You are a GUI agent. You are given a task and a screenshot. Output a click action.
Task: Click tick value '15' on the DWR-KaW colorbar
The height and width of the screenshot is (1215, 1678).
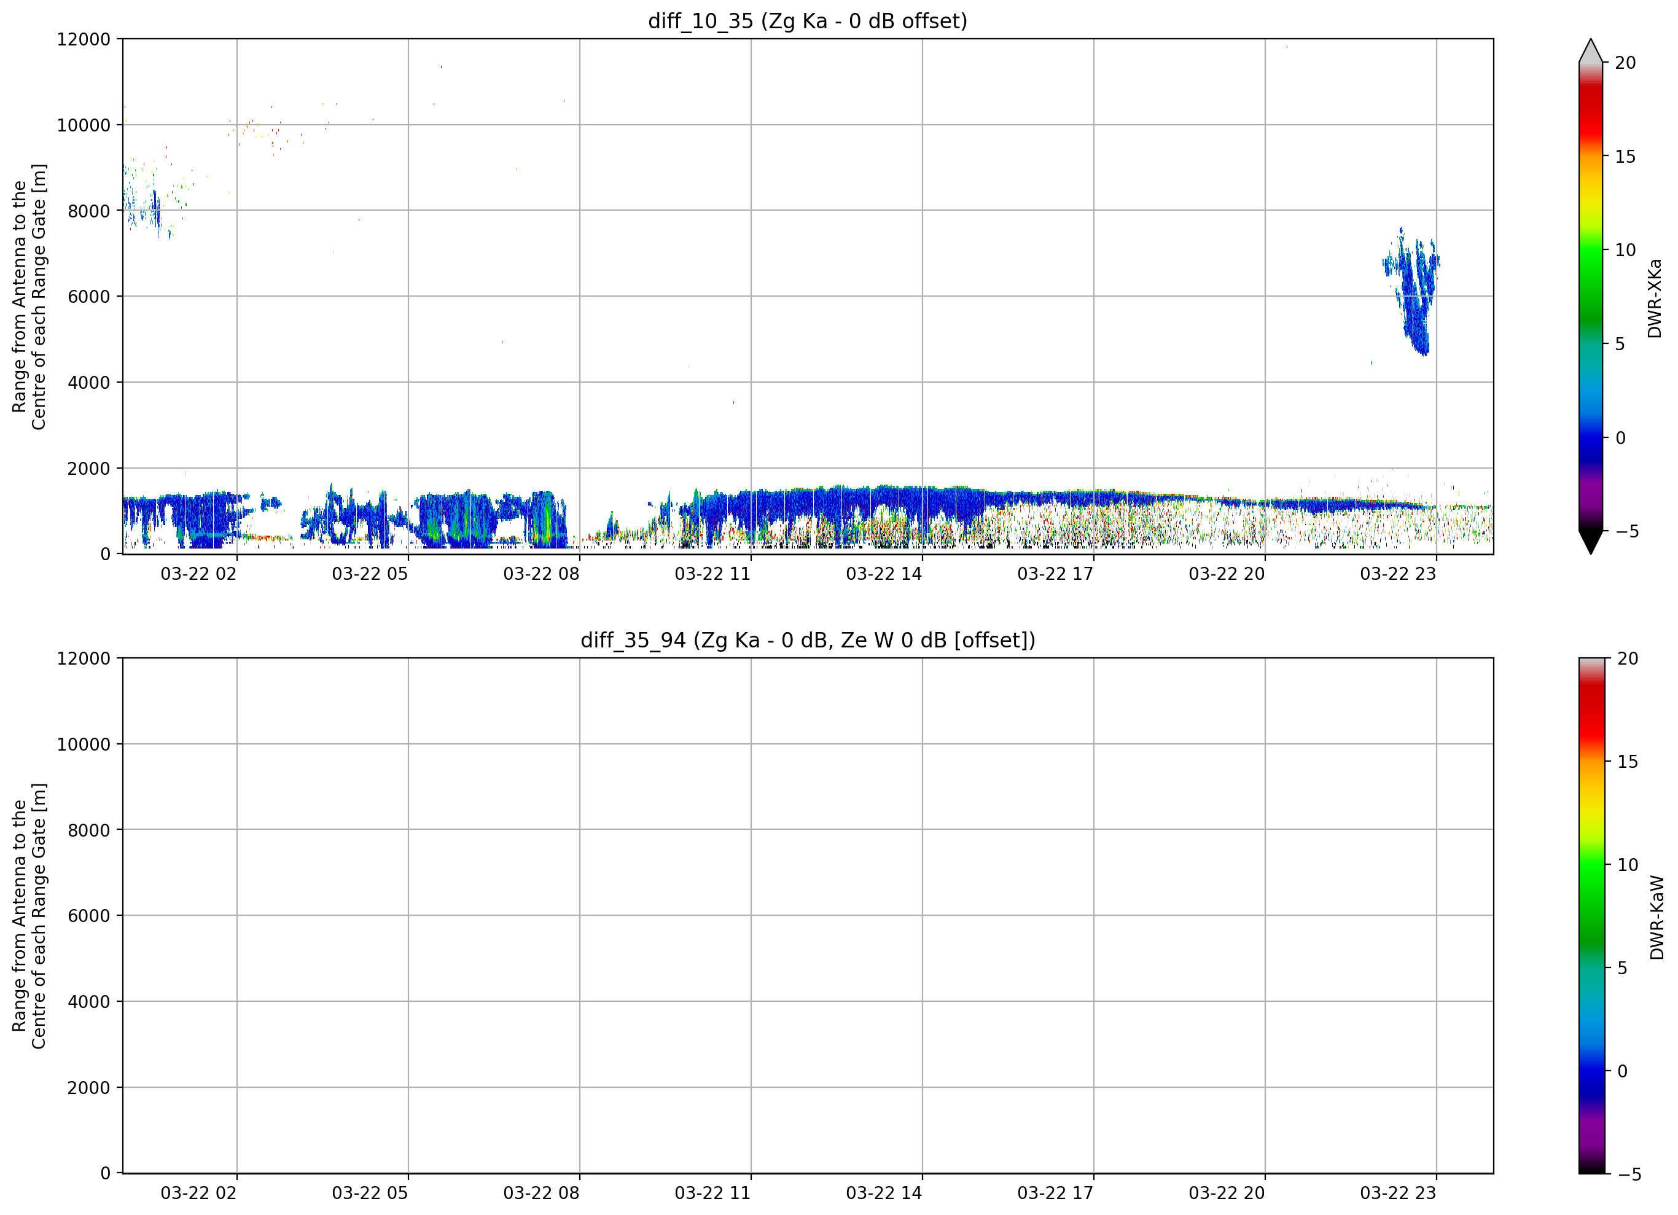1627,762
